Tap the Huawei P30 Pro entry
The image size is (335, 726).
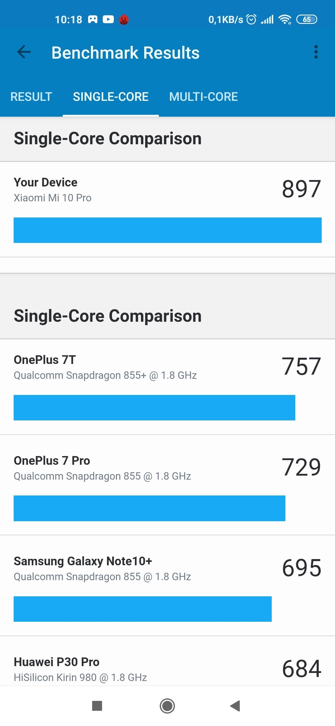[167, 661]
